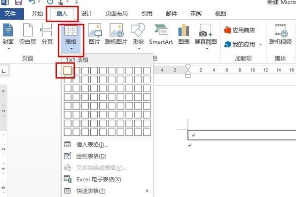Open the 邮件 (Mailings) tab
The image size is (296, 197).
pos(171,14)
